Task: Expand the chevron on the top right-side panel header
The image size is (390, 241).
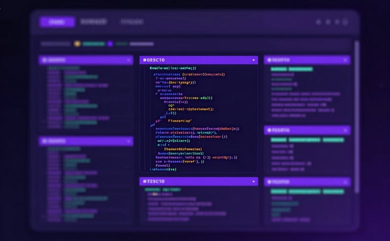Action: coord(345,60)
